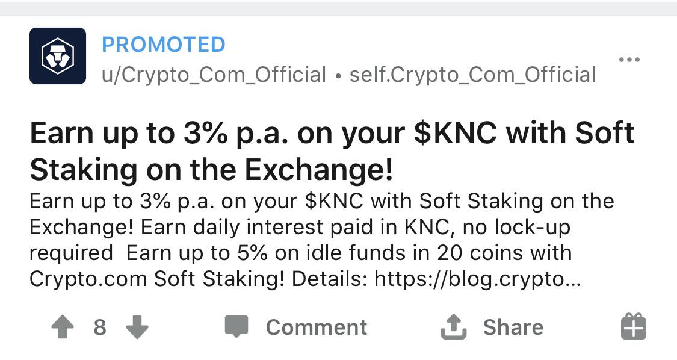
Task: Visit the u/Crypto_Com_Official profile
Action: pyautogui.click(x=214, y=75)
